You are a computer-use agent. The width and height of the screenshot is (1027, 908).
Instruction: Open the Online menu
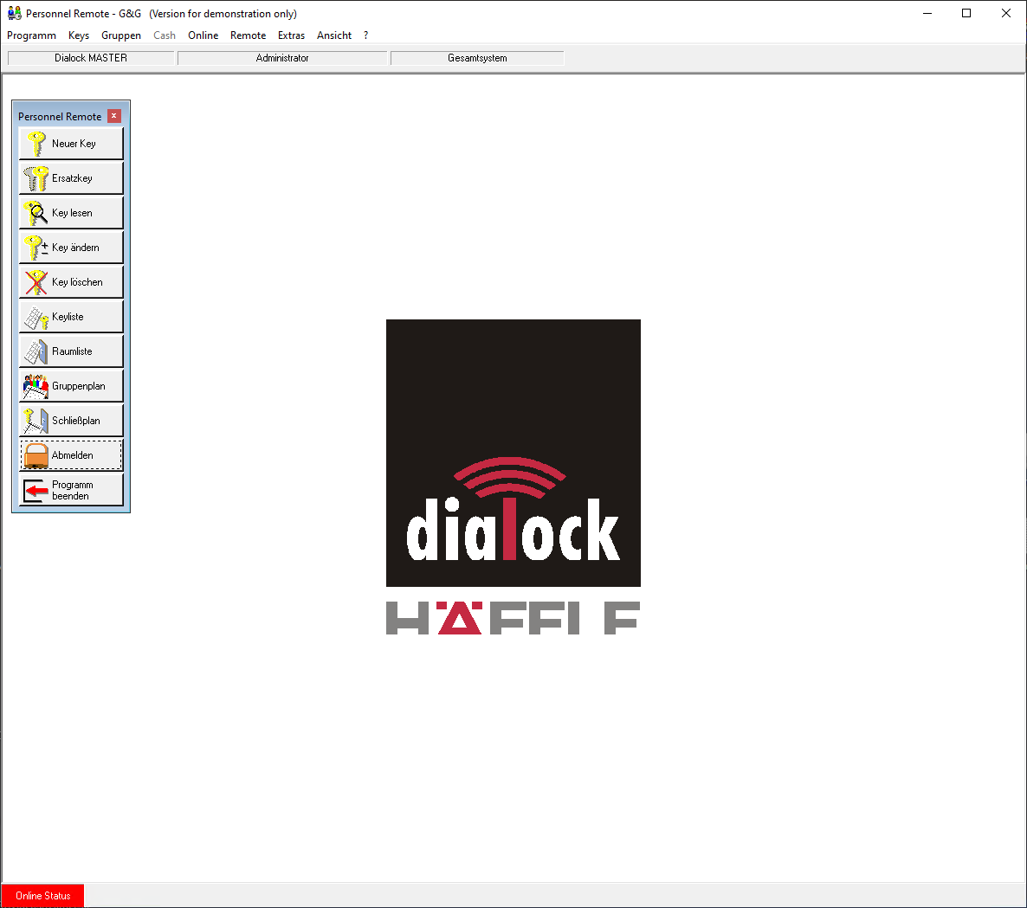point(203,35)
